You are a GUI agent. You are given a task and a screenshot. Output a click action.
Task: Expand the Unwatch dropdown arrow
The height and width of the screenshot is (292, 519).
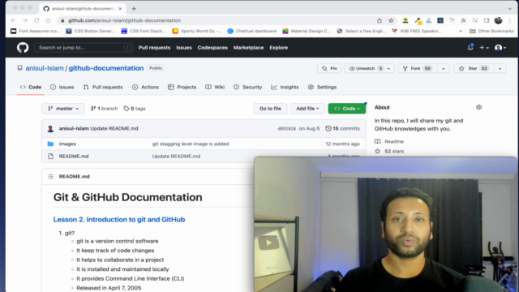pos(388,68)
